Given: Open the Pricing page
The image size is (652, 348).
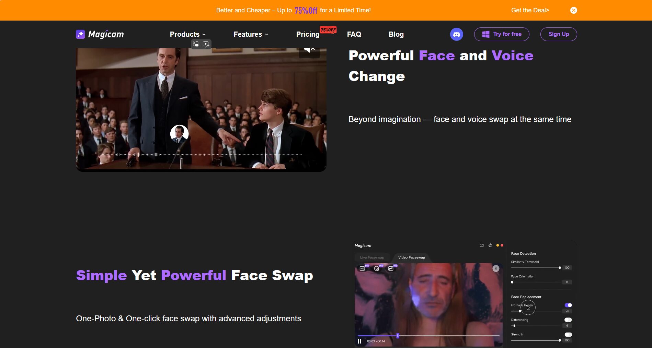Looking at the screenshot, I should click(x=308, y=34).
